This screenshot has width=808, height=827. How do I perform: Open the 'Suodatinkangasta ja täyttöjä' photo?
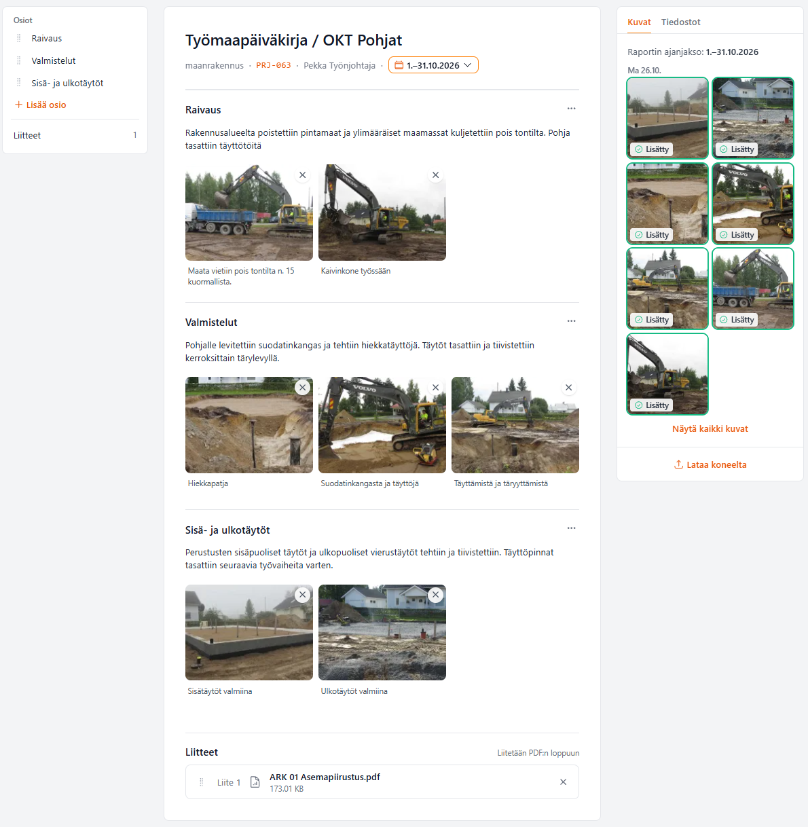pos(382,425)
